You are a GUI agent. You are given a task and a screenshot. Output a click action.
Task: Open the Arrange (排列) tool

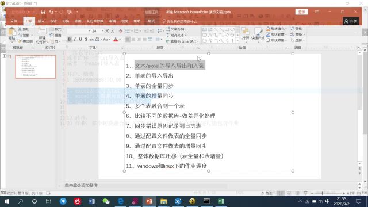[246, 34]
